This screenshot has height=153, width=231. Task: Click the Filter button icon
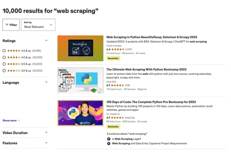click(7, 25)
